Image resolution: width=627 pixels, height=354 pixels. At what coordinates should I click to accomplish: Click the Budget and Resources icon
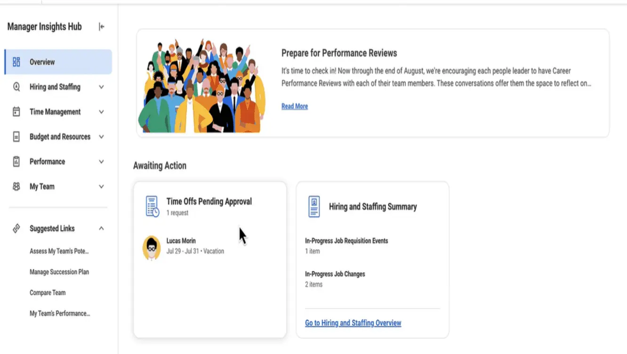pyautogui.click(x=16, y=137)
